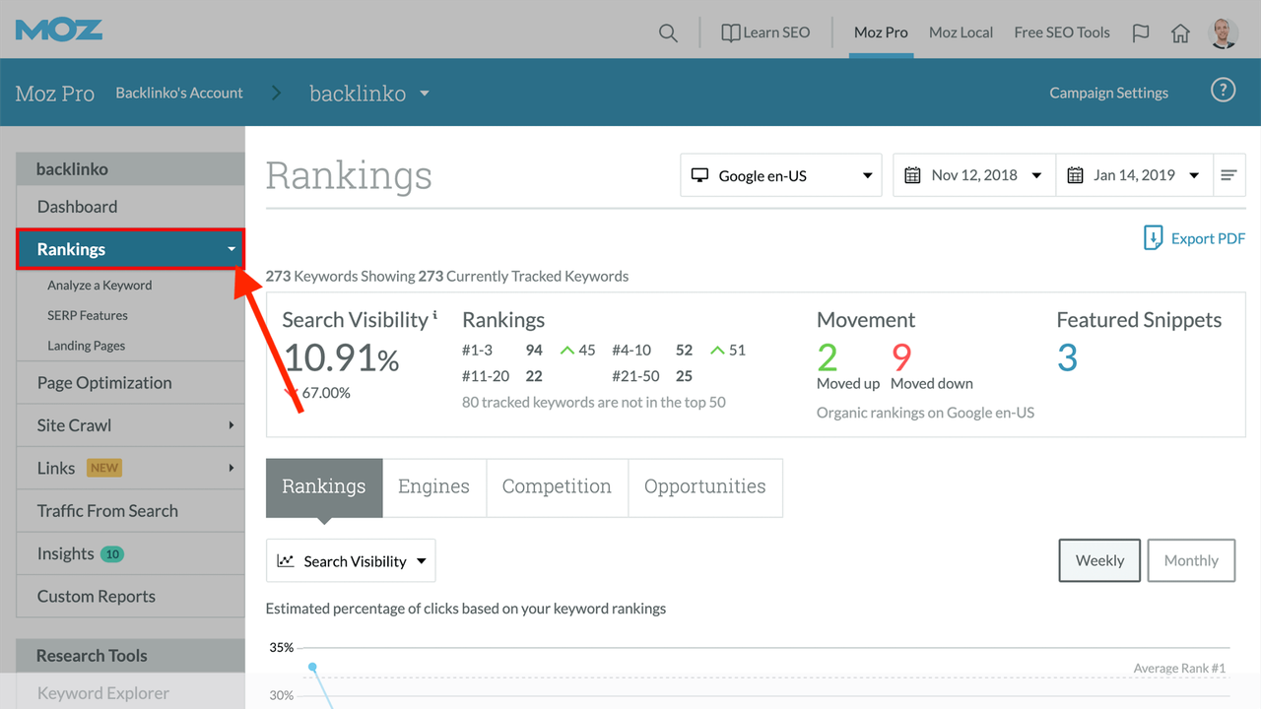Click the Moved up count 2
1261x709 pixels.
pos(828,357)
